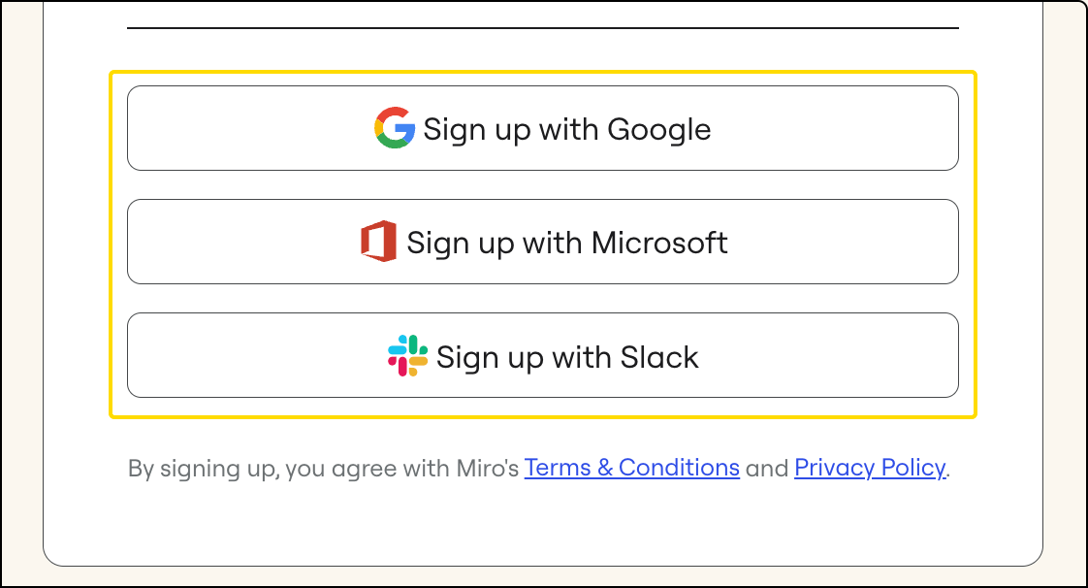Click the word "Google" in the first button

pos(659,129)
